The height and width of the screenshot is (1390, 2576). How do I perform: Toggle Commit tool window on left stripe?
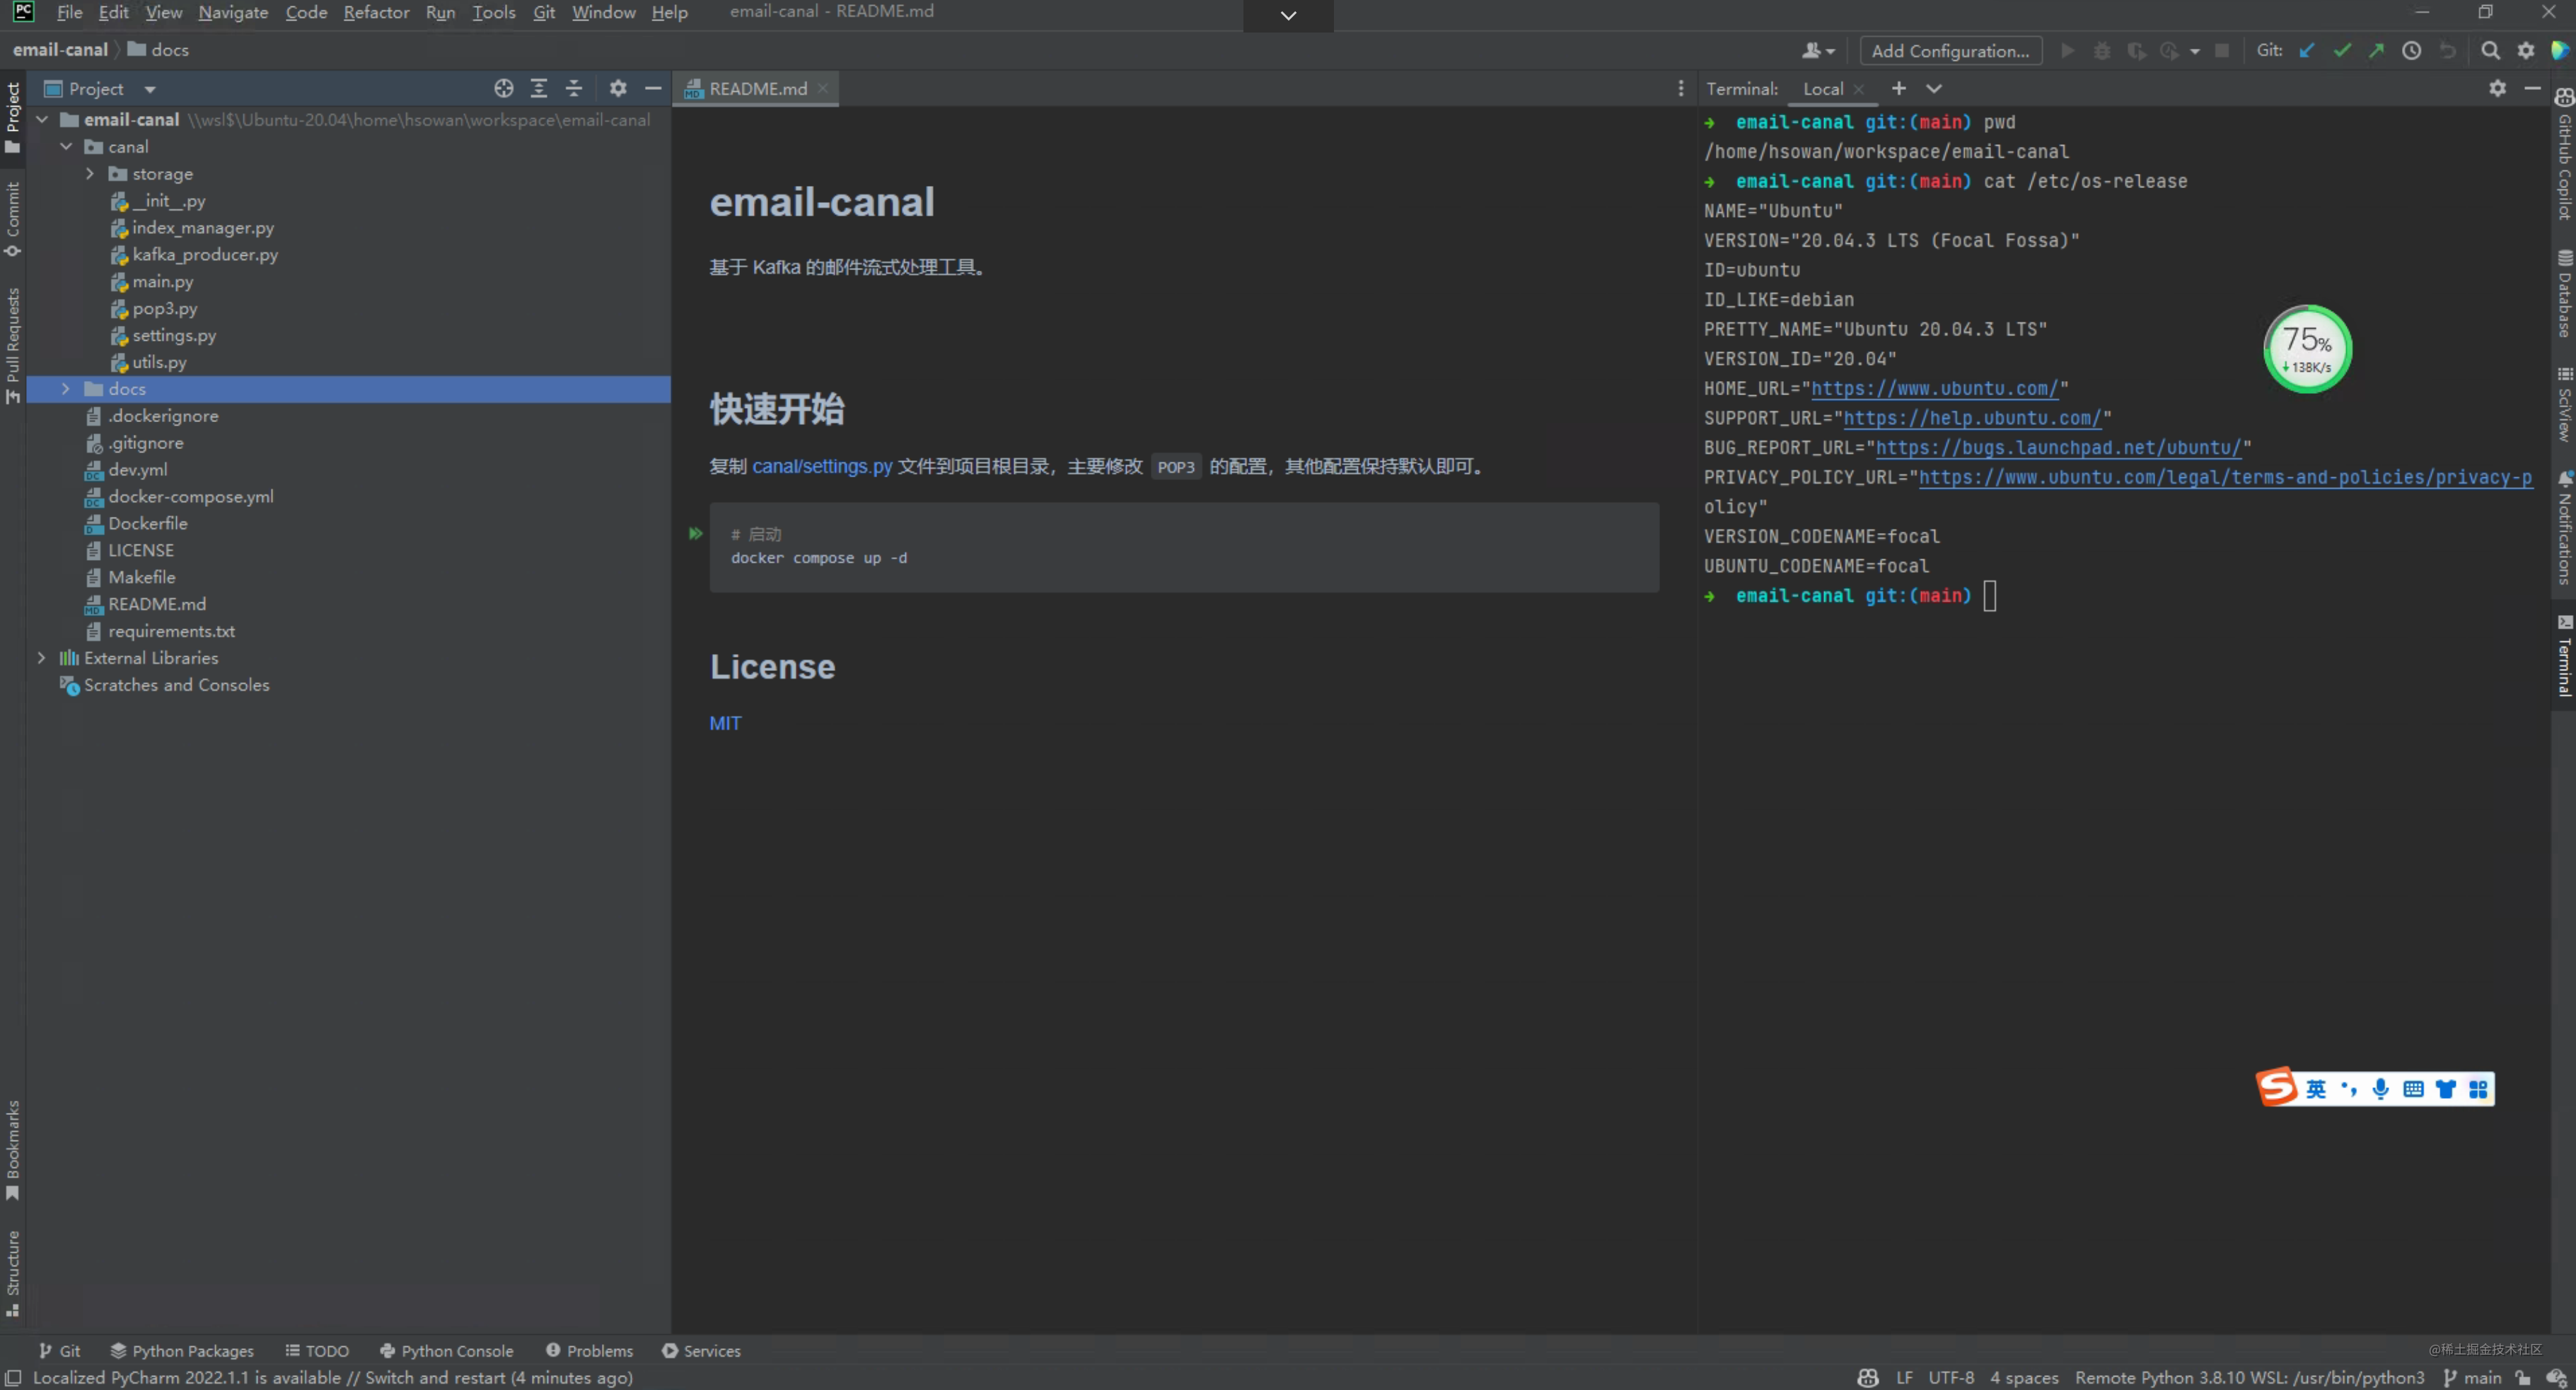(13, 220)
